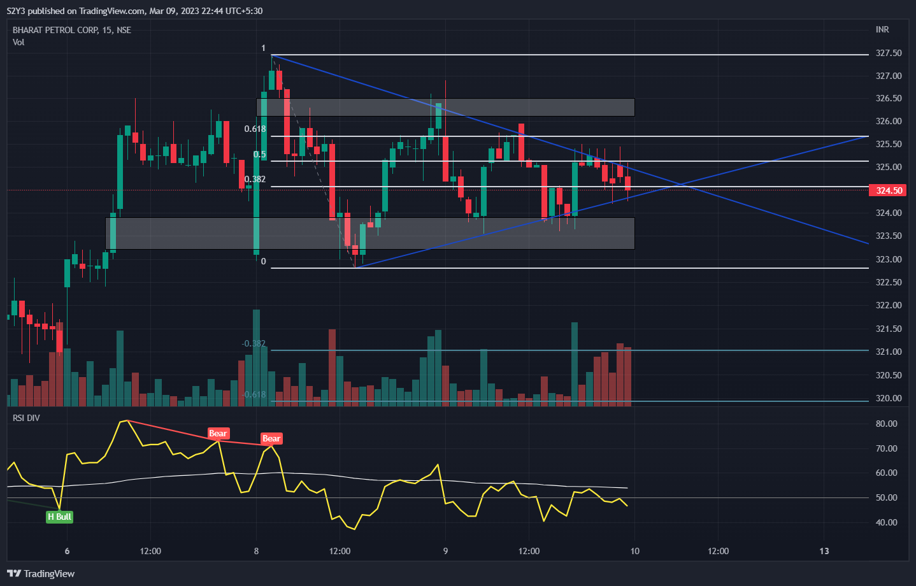Click date 6 on the time axis

67,552
